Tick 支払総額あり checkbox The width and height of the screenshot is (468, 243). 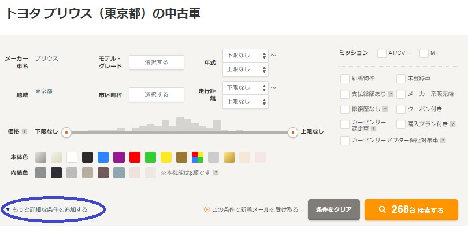(345, 94)
